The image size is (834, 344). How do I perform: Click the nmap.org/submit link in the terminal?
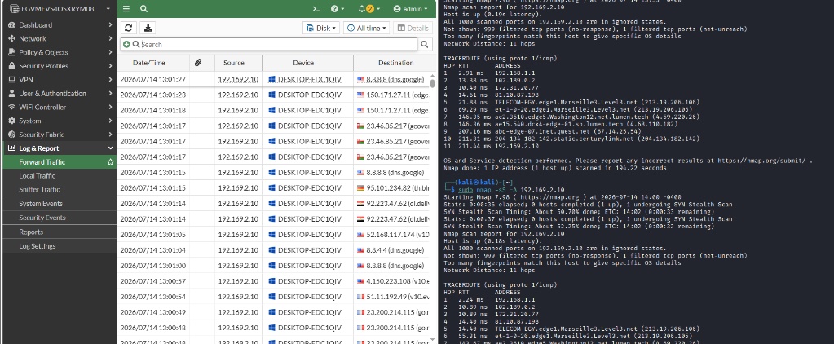click(762, 160)
